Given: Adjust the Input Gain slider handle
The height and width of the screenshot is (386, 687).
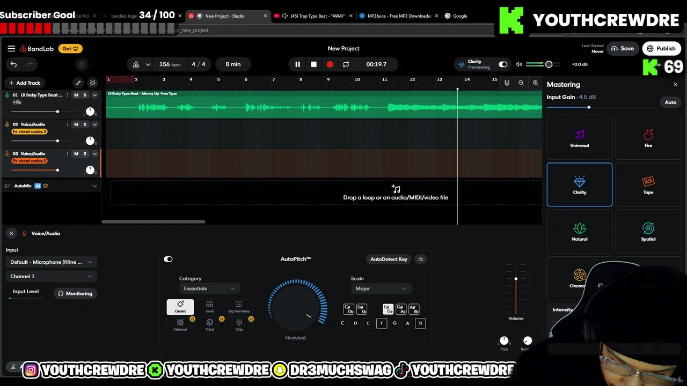Looking at the screenshot, I should tap(589, 107).
